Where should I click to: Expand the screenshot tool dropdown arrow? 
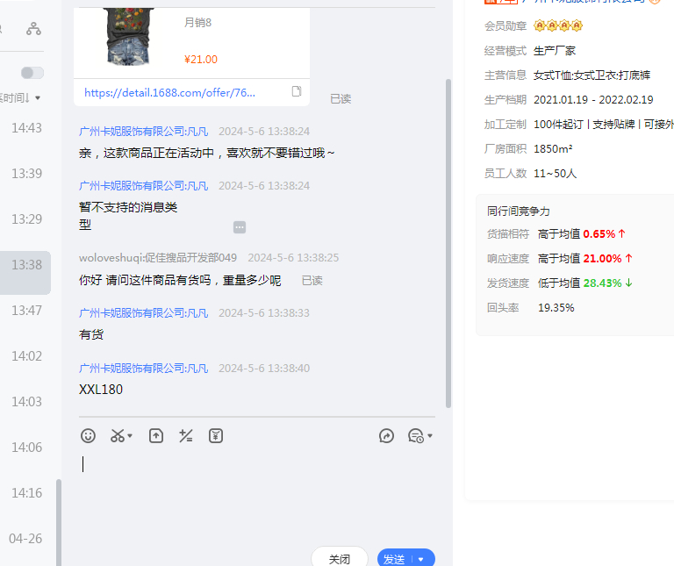coord(131,436)
